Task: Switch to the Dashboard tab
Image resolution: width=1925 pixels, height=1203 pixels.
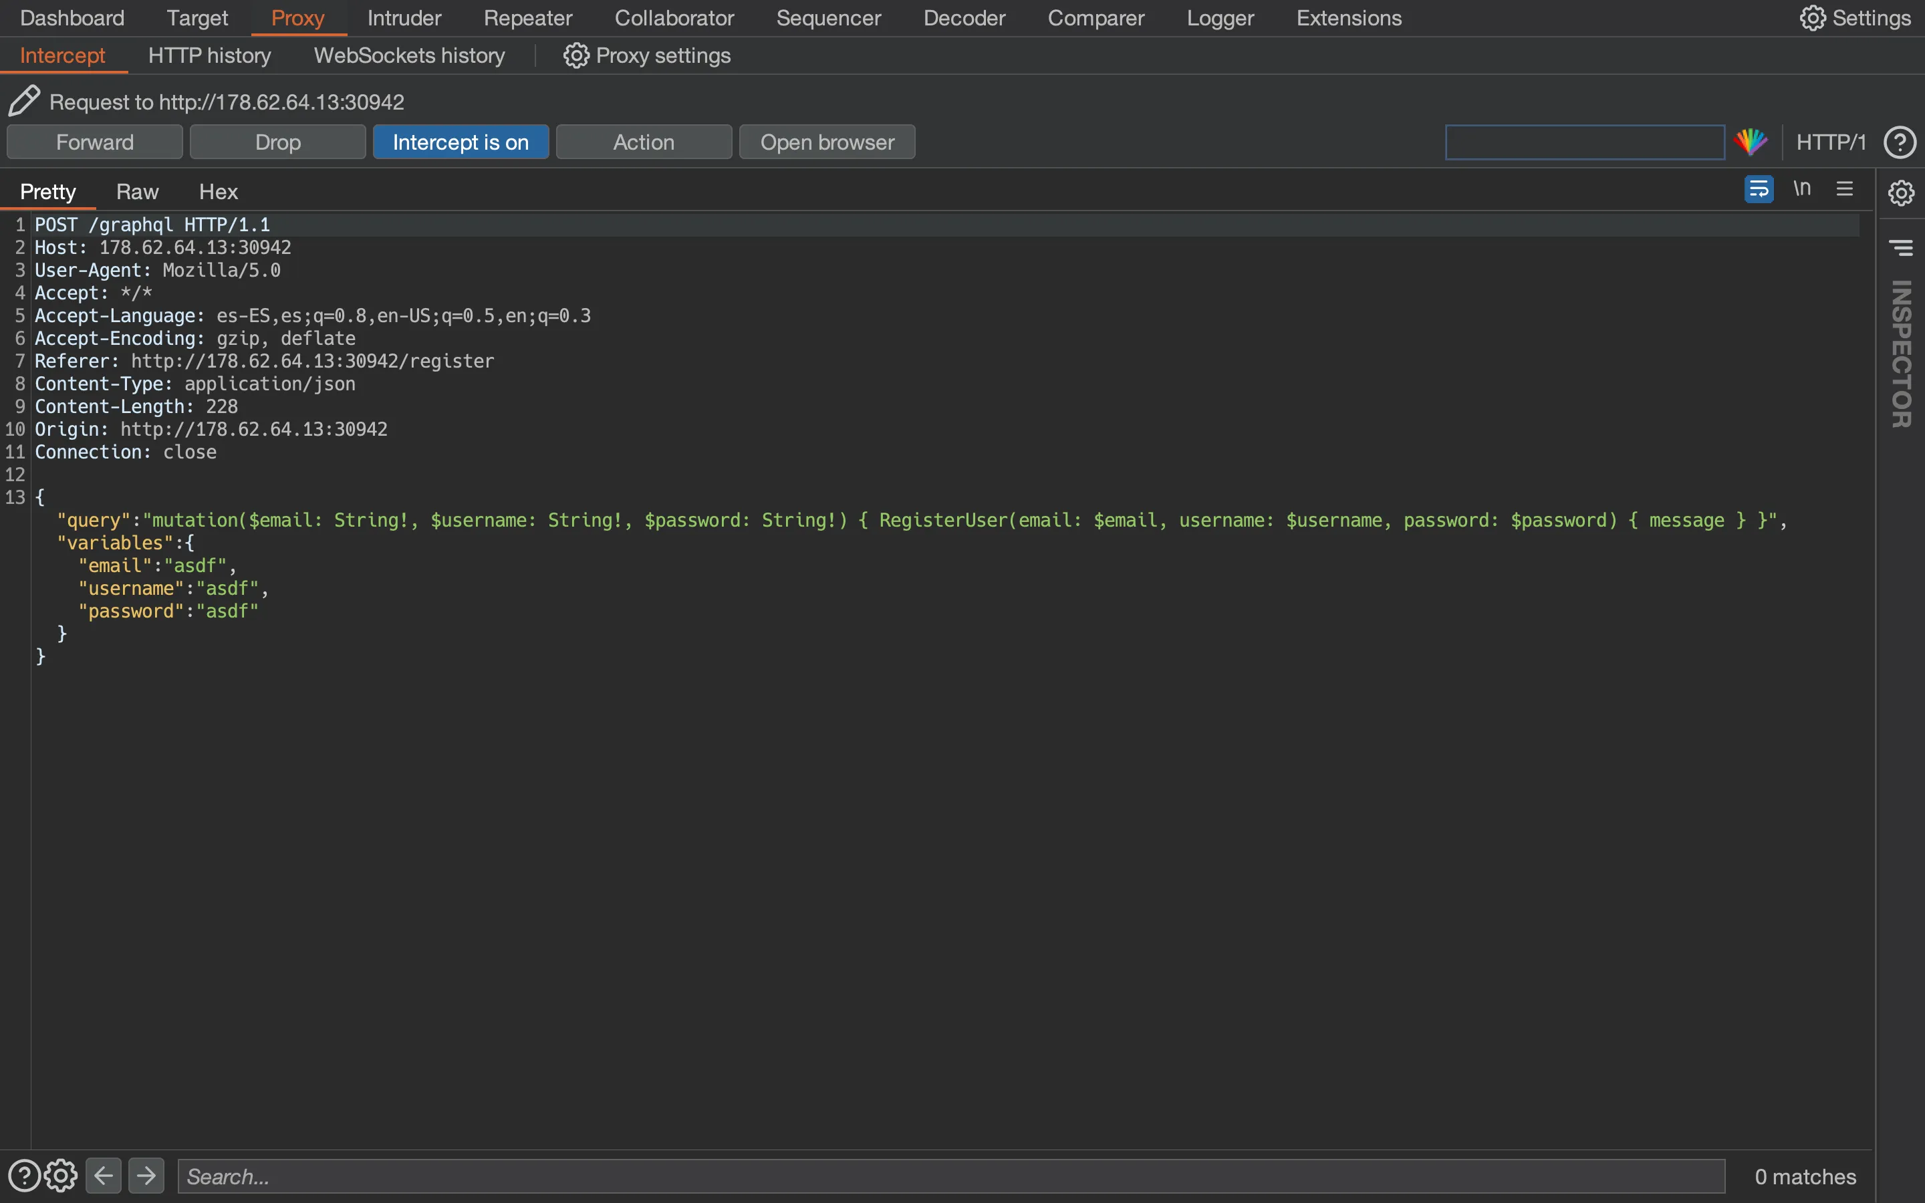Action: [72, 17]
